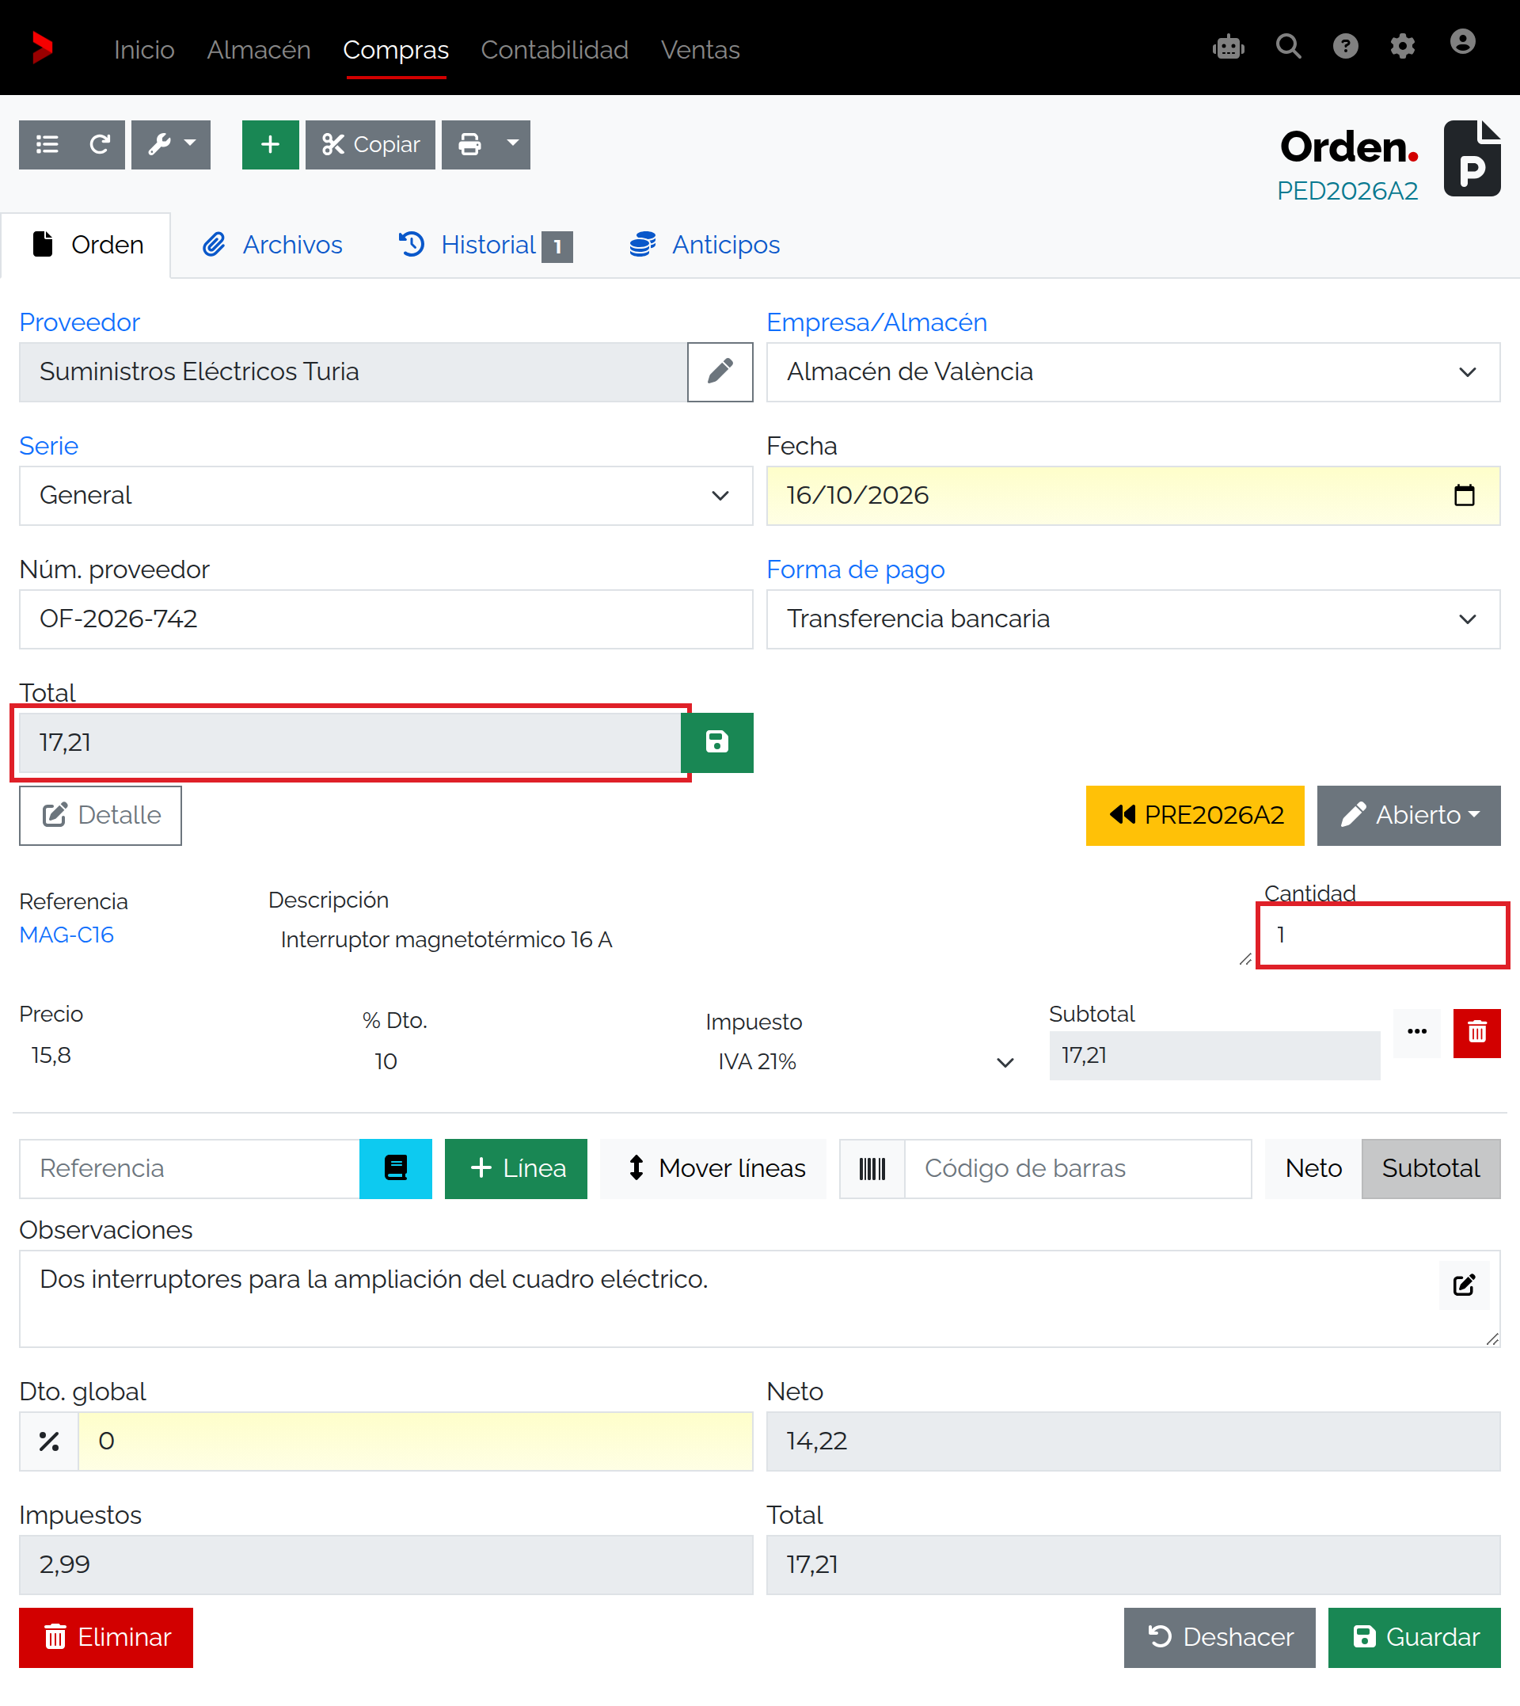Open the Impuesto IVA 21% dropdown
Image resolution: width=1520 pixels, height=1706 pixels.
point(864,1062)
